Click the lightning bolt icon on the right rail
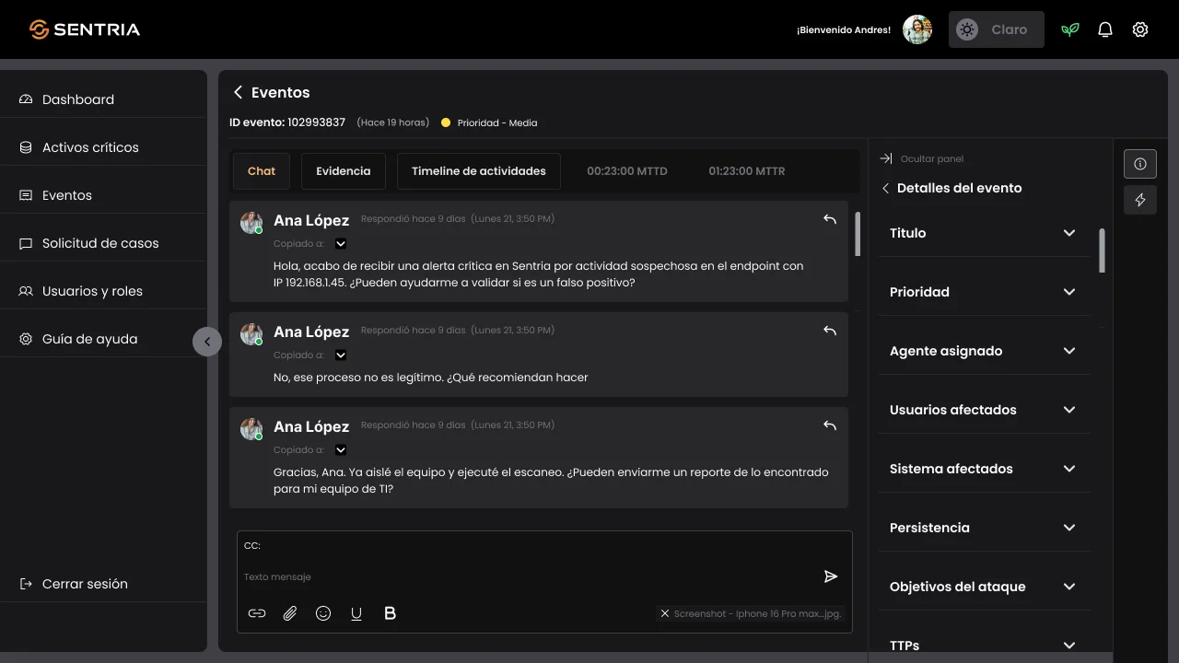Image resolution: width=1179 pixels, height=663 pixels. [x=1140, y=200]
